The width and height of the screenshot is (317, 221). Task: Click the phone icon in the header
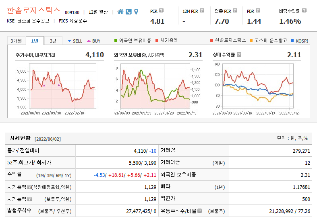tap(128, 12)
